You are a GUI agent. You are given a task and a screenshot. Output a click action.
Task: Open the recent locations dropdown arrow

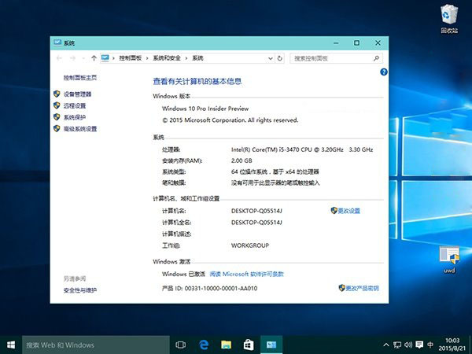point(85,58)
